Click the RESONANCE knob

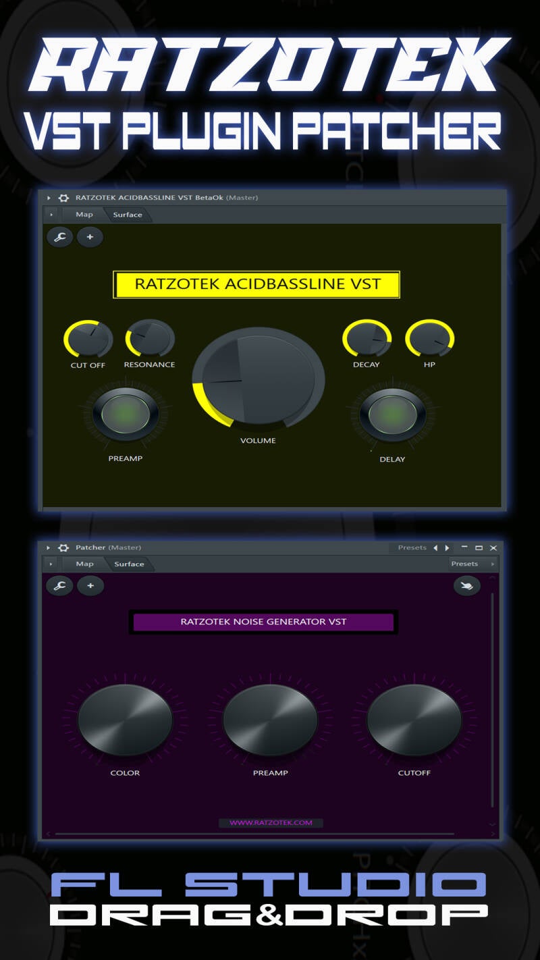tap(150, 338)
